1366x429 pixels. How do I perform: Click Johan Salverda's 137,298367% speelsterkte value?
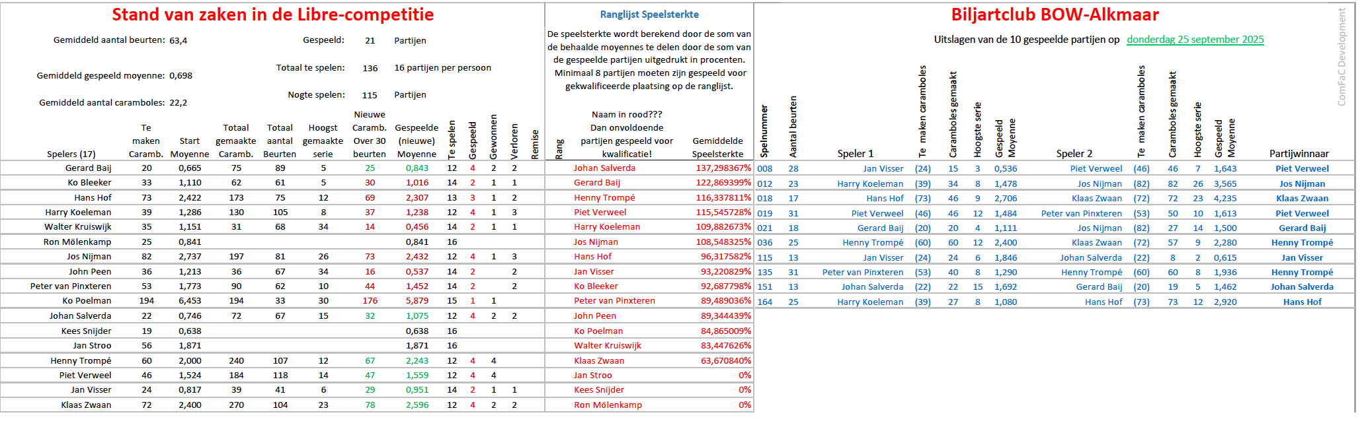pyautogui.click(x=723, y=168)
